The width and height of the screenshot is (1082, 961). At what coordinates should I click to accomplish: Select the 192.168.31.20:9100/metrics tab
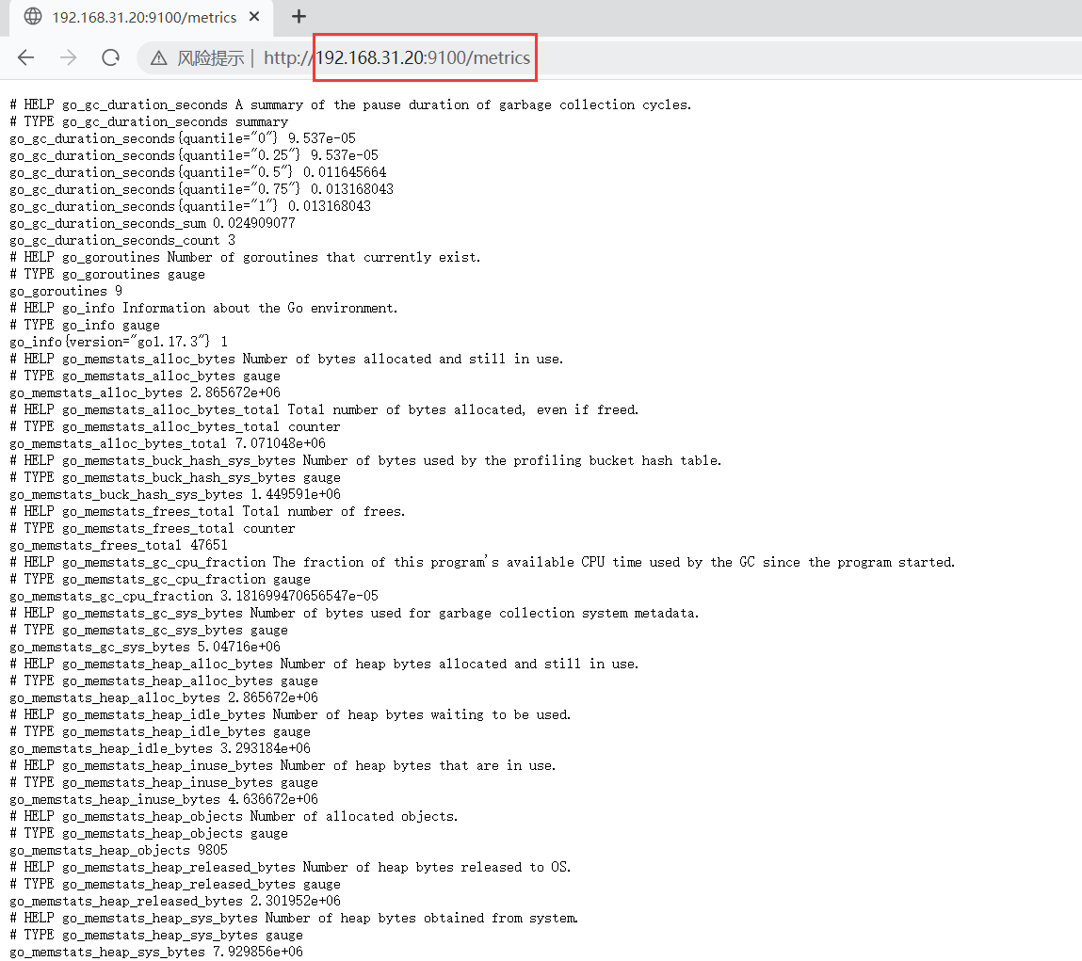pyautogui.click(x=142, y=17)
